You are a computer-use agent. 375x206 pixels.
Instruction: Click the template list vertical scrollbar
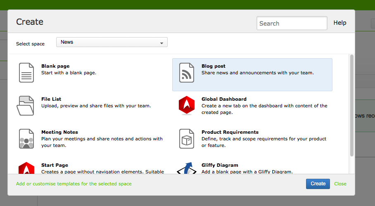[352, 105]
